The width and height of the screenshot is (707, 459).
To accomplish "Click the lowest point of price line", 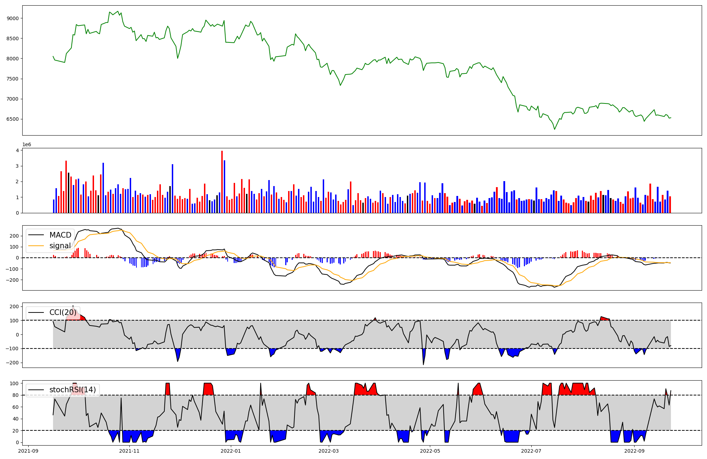I will click(x=554, y=130).
